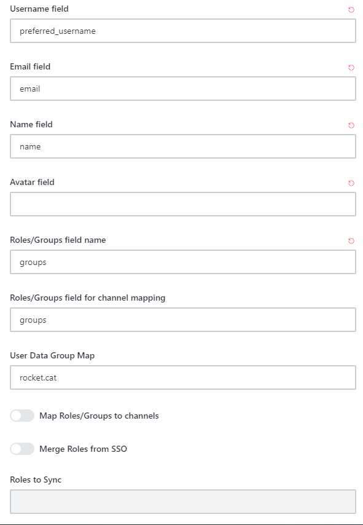Reset the Avatar field value

351,183
